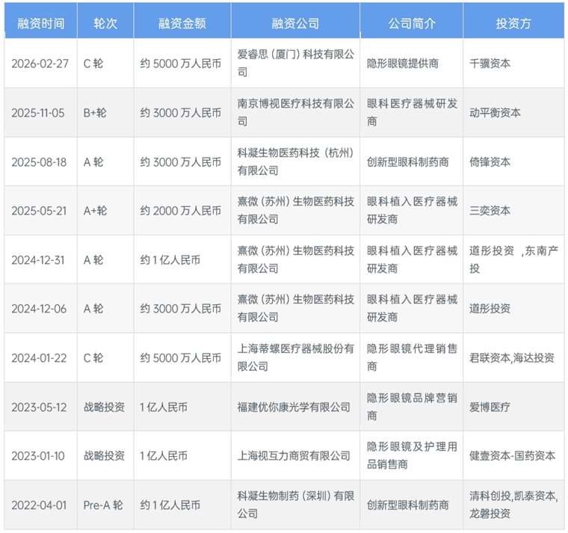Click investor 健壹资本-国药资本
The width and height of the screenshot is (568, 533).
[x=512, y=456]
